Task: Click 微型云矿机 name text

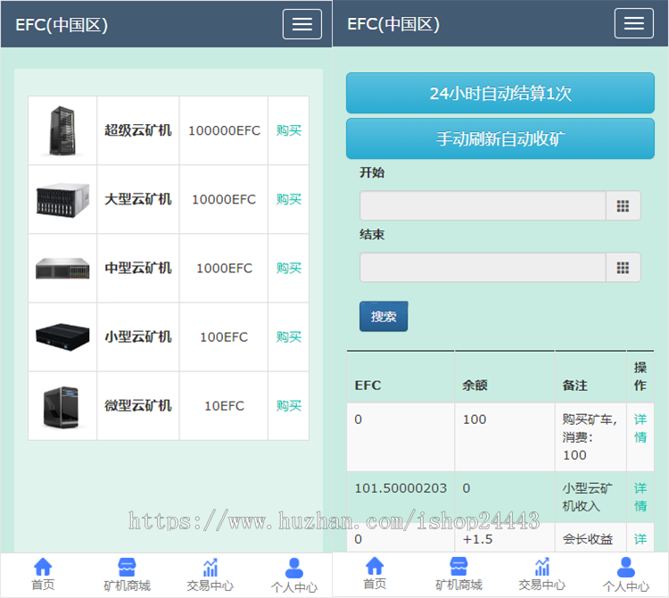Action: pyautogui.click(x=138, y=405)
